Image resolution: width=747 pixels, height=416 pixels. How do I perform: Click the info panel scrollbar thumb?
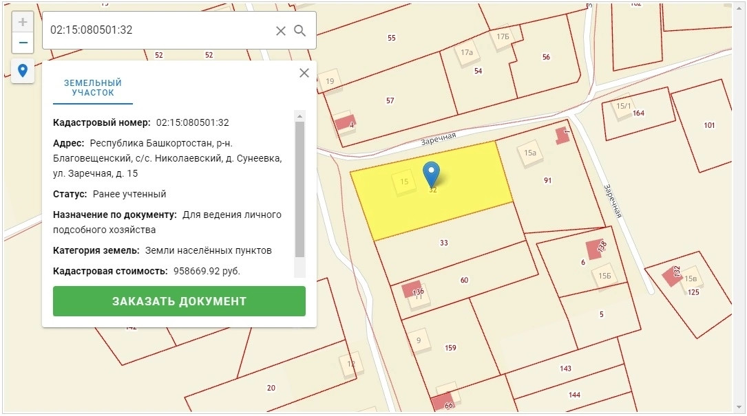299,189
